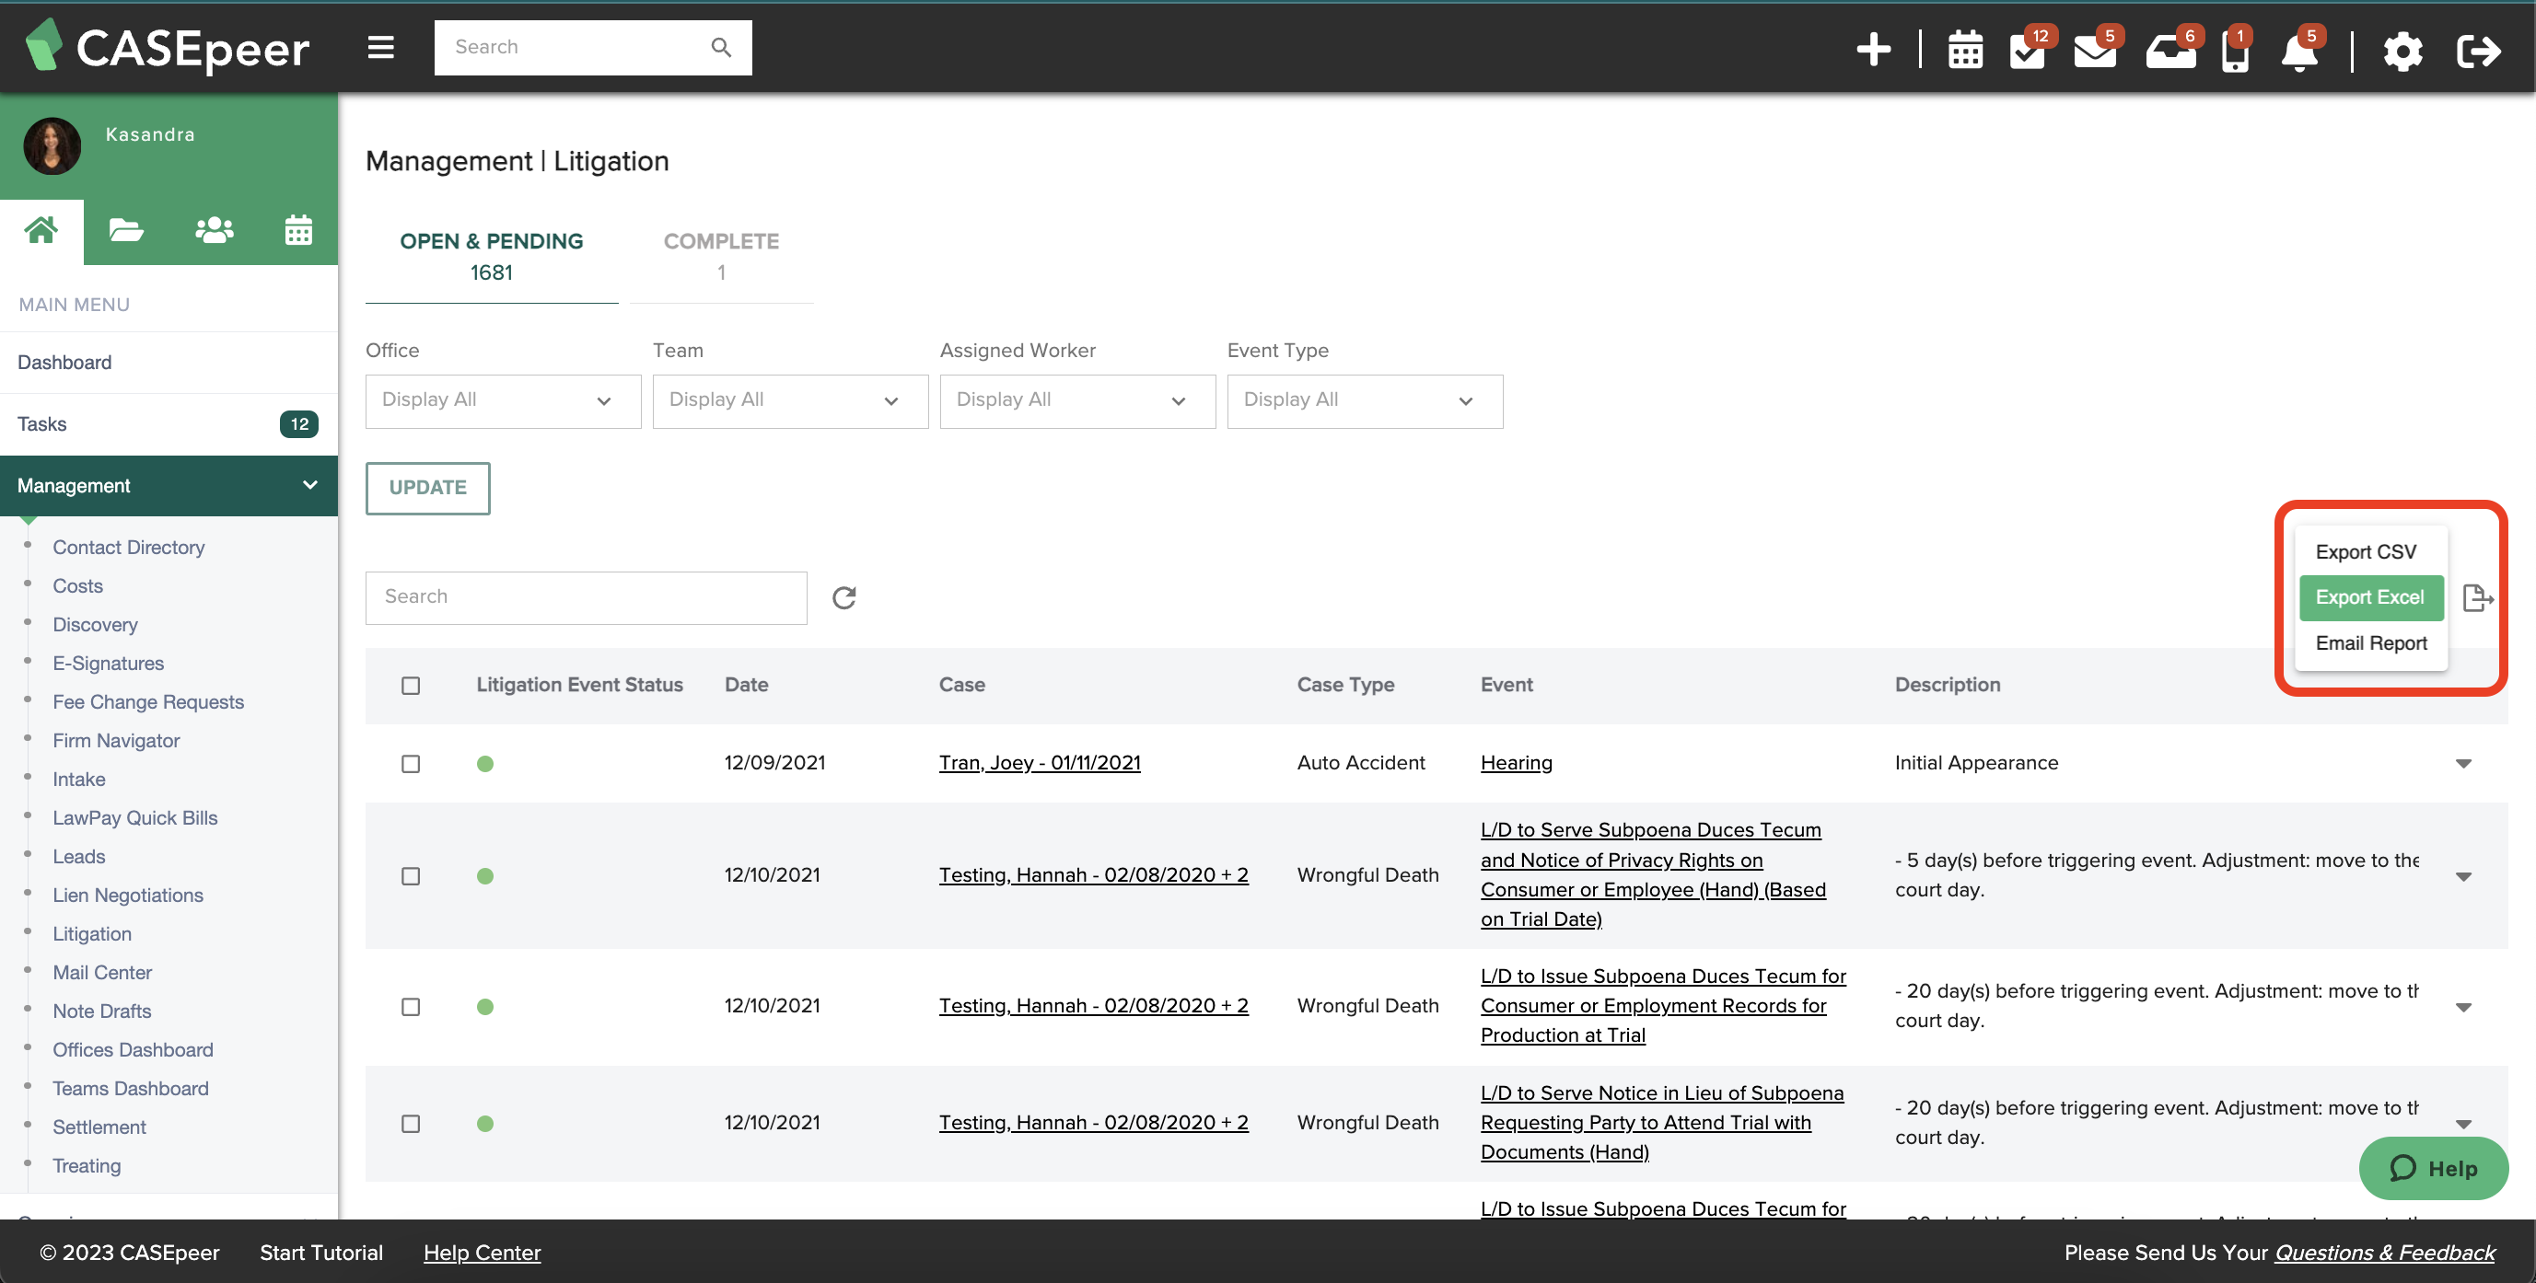This screenshot has width=2536, height=1283.
Task: Check the Tran, Joey row checkbox
Action: pyautogui.click(x=411, y=764)
